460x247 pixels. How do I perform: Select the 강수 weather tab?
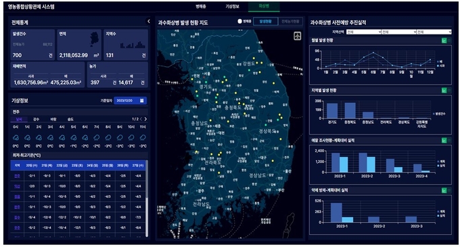[x=36, y=119]
